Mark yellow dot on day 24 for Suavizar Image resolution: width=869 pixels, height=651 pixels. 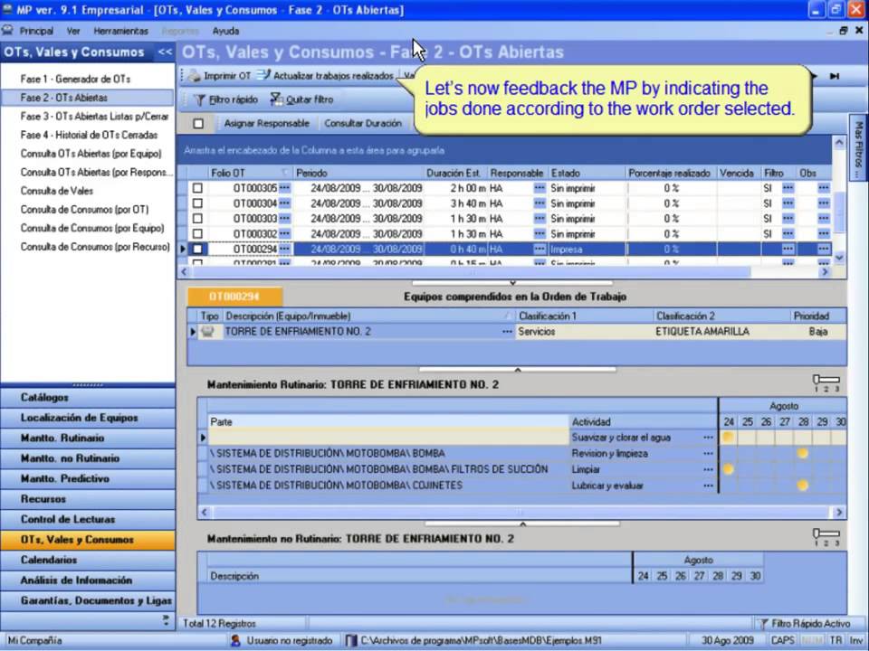728,437
